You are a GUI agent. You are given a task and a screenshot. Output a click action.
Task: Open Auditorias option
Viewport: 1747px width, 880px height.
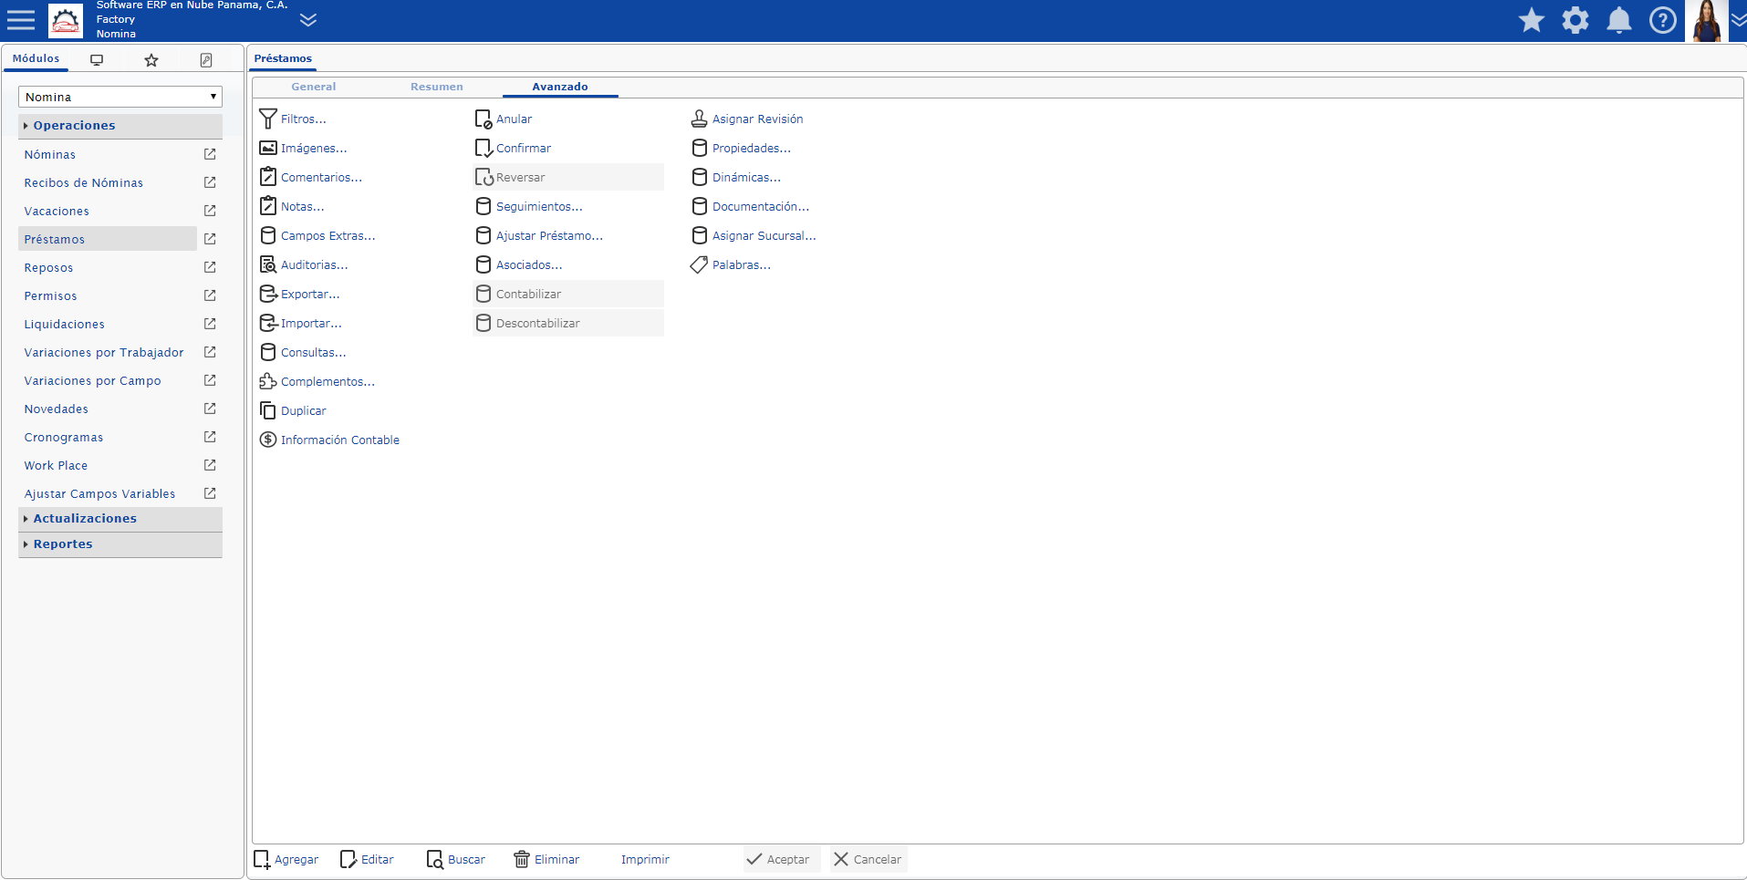point(304,264)
